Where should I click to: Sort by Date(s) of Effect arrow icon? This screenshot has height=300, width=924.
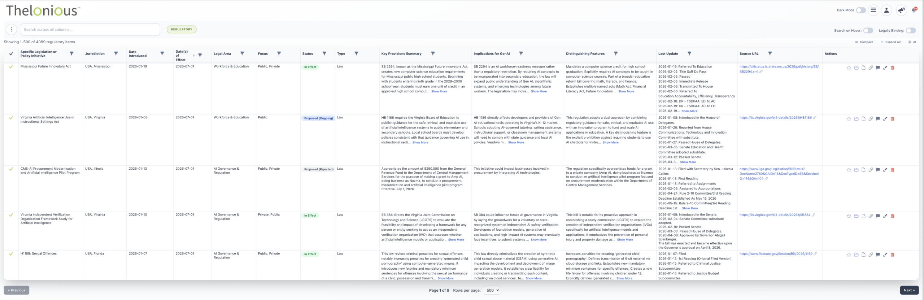pyautogui.click(x=194, y=56)
